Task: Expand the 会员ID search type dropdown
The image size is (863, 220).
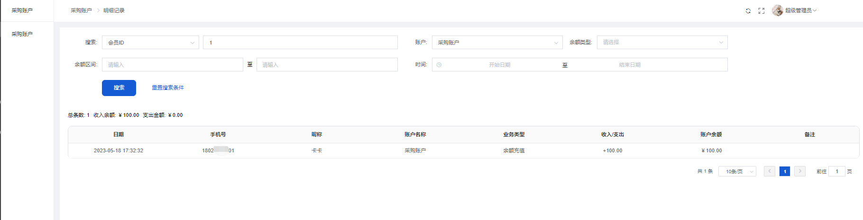Action: pyautogui.click(x=150, y=43)
